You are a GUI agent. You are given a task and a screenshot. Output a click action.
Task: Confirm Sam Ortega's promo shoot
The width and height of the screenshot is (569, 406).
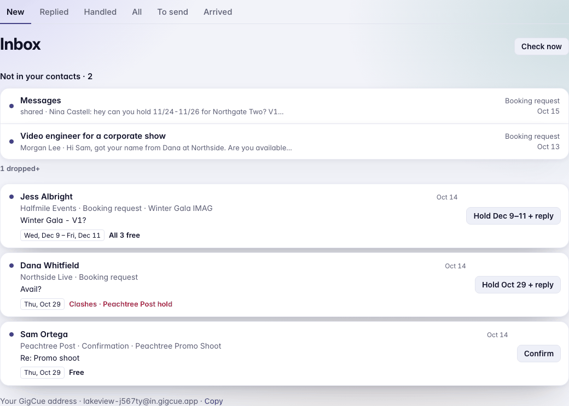(539, 354)
